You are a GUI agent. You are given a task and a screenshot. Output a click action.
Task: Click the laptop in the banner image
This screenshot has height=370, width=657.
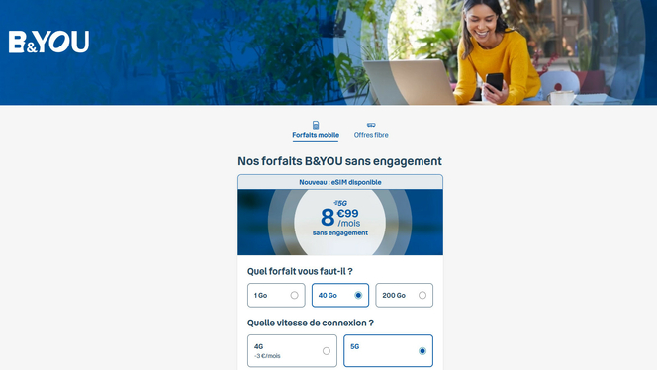pos(409,82)
